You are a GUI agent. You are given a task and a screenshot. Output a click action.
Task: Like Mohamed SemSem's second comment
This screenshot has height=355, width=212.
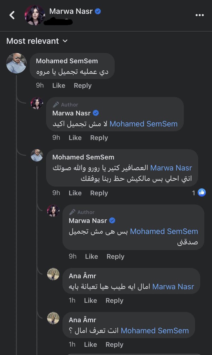pos(75,193)
